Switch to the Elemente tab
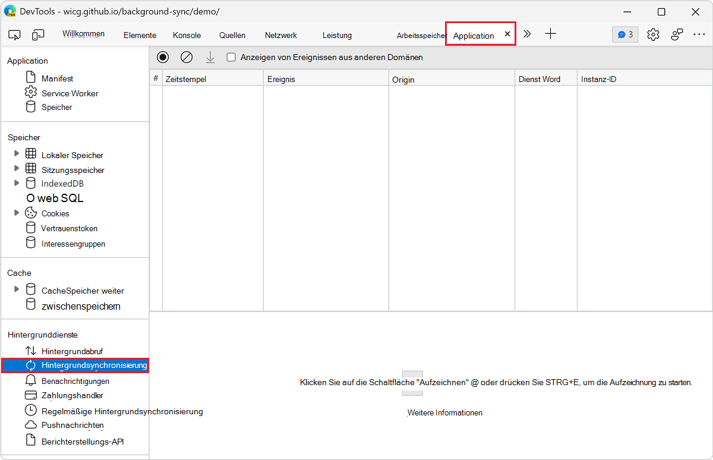Screen dimensions: 713x460 click(x=140, y=35)
